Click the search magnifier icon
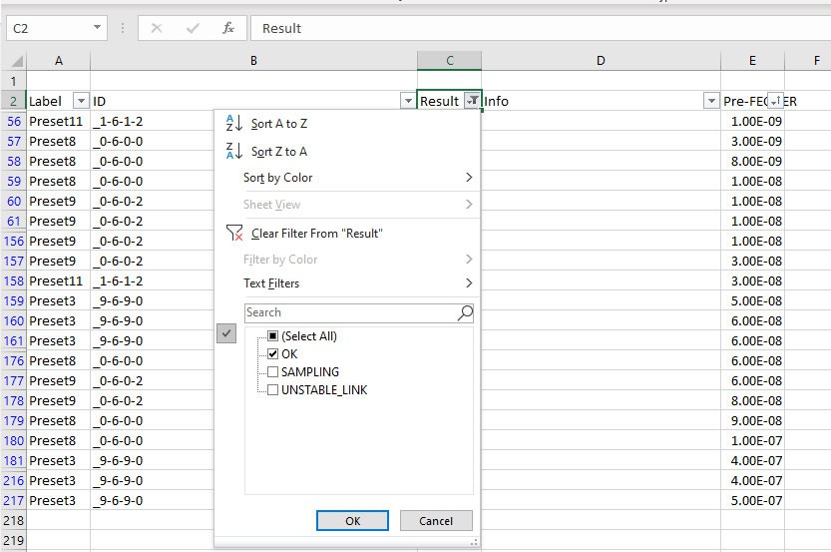 click(465, 312)
